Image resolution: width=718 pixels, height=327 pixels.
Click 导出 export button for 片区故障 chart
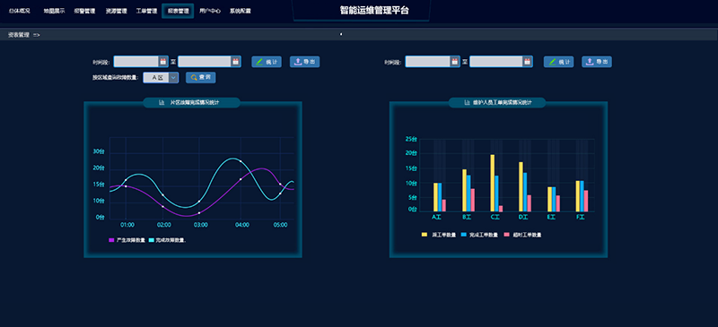click(x=304, y=62)
